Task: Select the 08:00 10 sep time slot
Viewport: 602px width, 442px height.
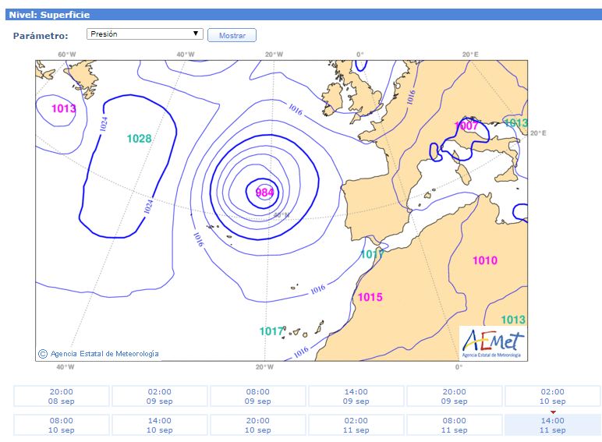Action: [x=62, y=425]
